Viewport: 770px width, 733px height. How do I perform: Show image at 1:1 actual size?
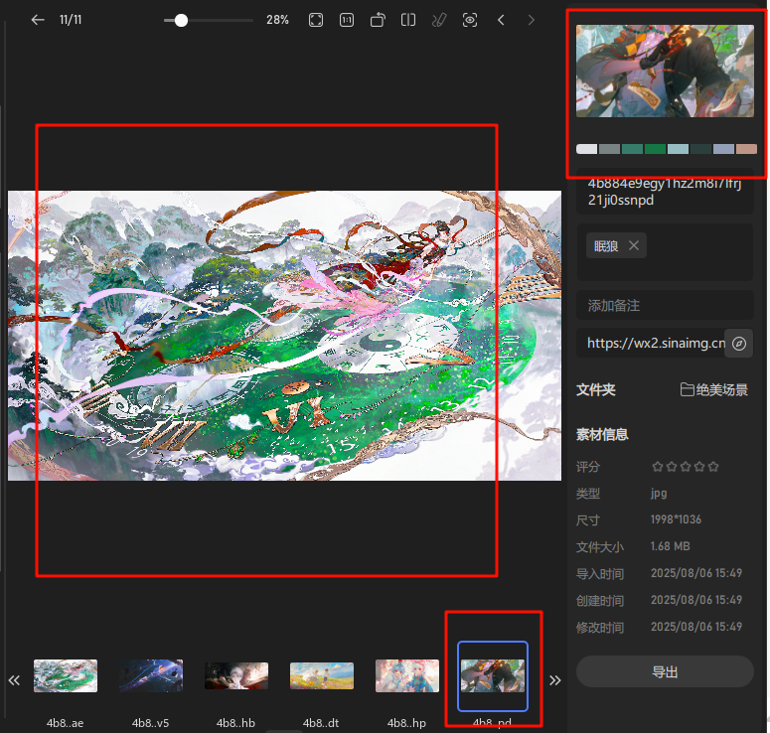tap(347, 20)
